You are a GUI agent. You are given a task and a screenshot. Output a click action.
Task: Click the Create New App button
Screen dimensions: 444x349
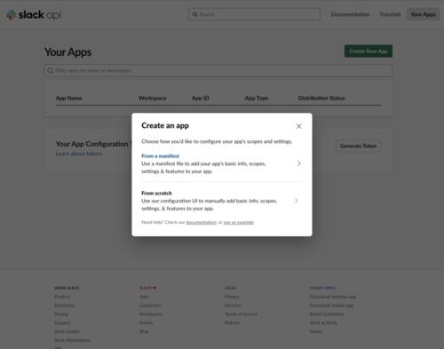click(369, 52)
